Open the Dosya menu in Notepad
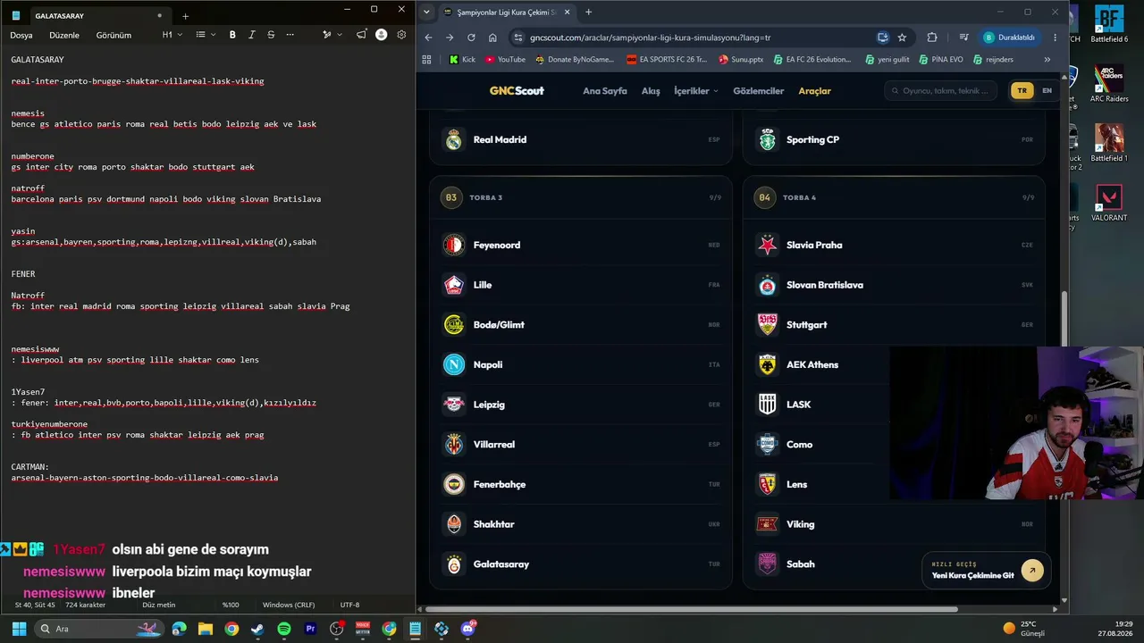 click(x=21, y=35)
